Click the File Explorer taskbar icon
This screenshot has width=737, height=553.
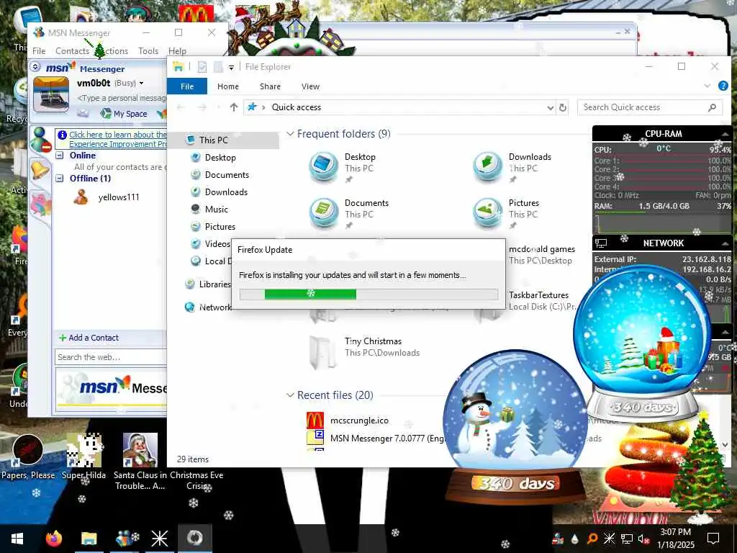(89, 539)
